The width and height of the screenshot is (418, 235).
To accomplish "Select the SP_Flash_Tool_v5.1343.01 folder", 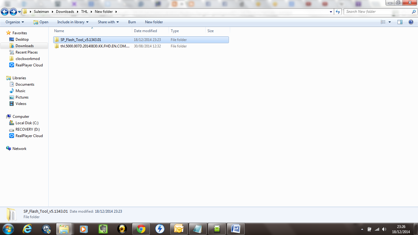I will (141, 40).
